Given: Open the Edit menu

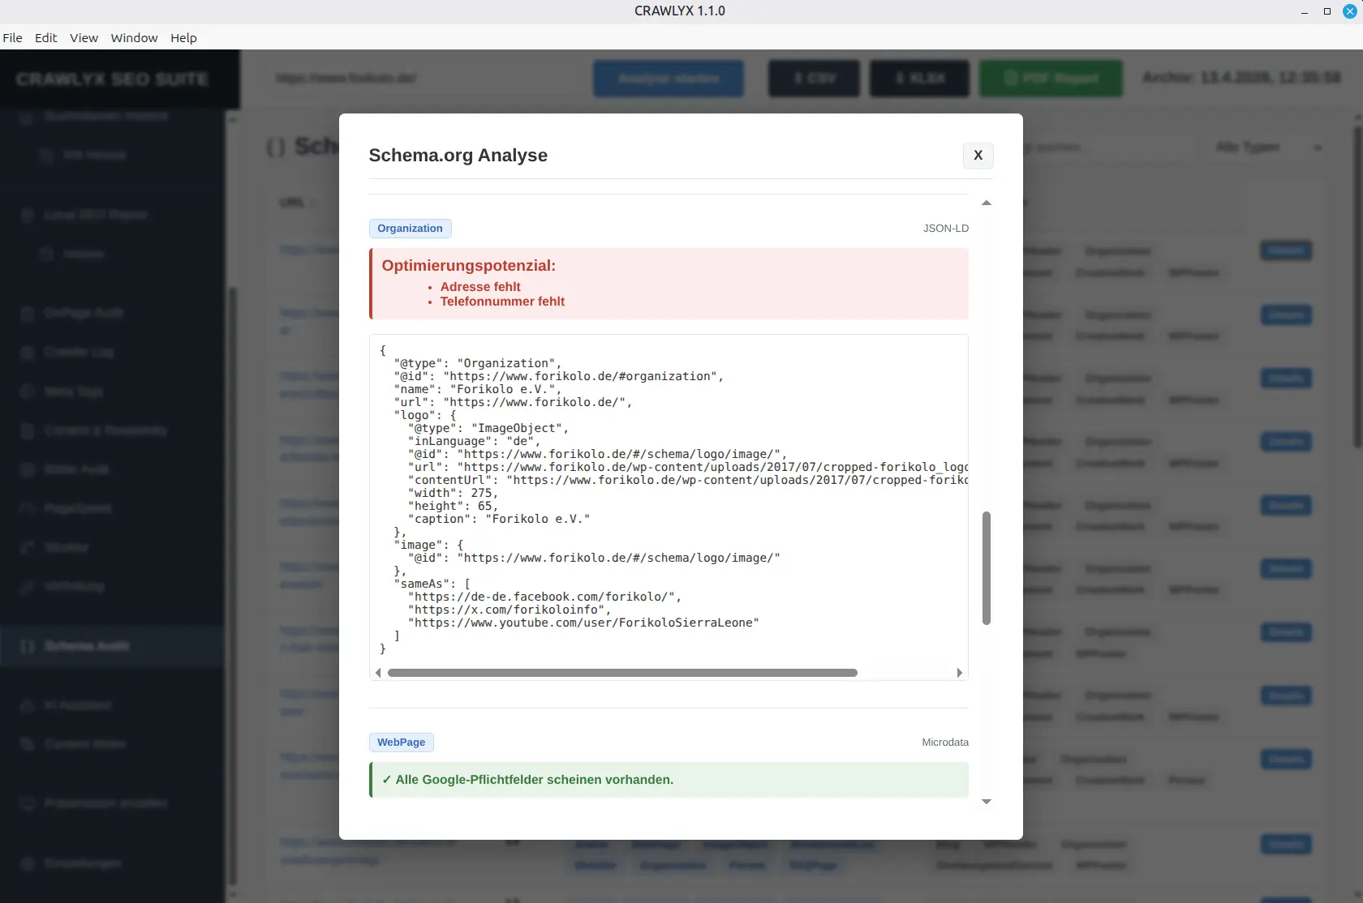Looking at the screenshot, I should (x=46, y=38).
